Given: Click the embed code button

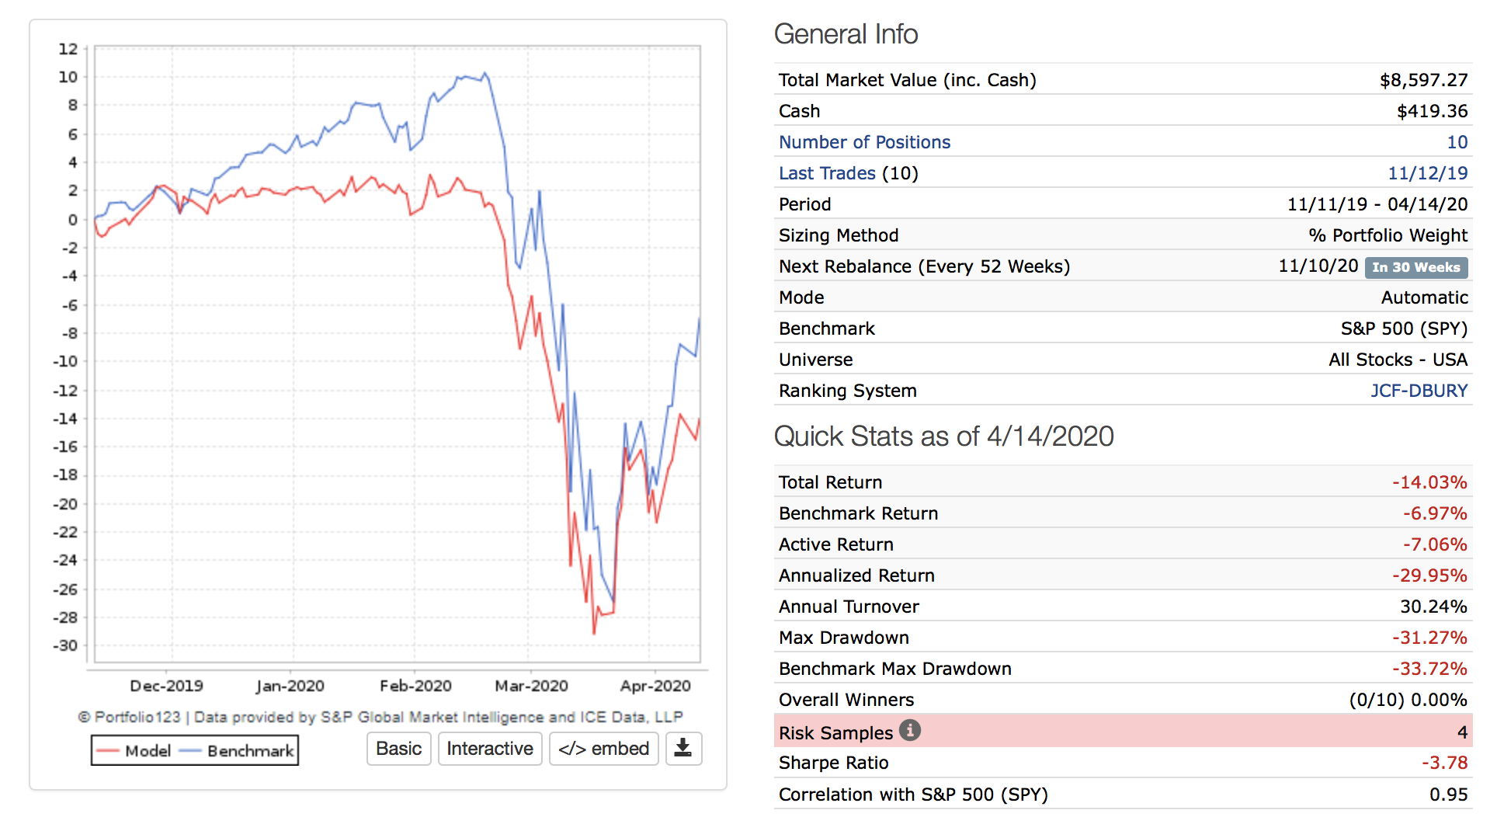Looking at the screenshot, I should pyautogui.click(x=603, y=749).
